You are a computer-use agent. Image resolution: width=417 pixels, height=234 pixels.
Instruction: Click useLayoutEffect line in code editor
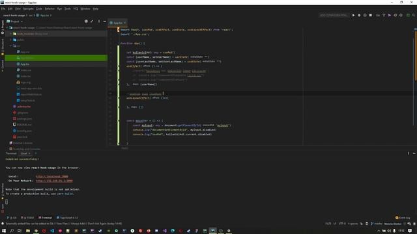tap(147, 98)
